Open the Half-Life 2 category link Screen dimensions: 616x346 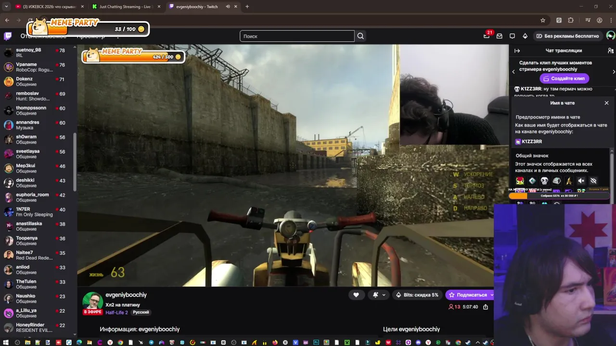(x=116, y=312)
